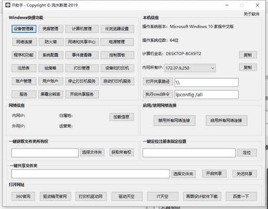Click 关闭共享 button
Image resolution: width=268 pixels, height=209 pixels.
tap(244, 174)
